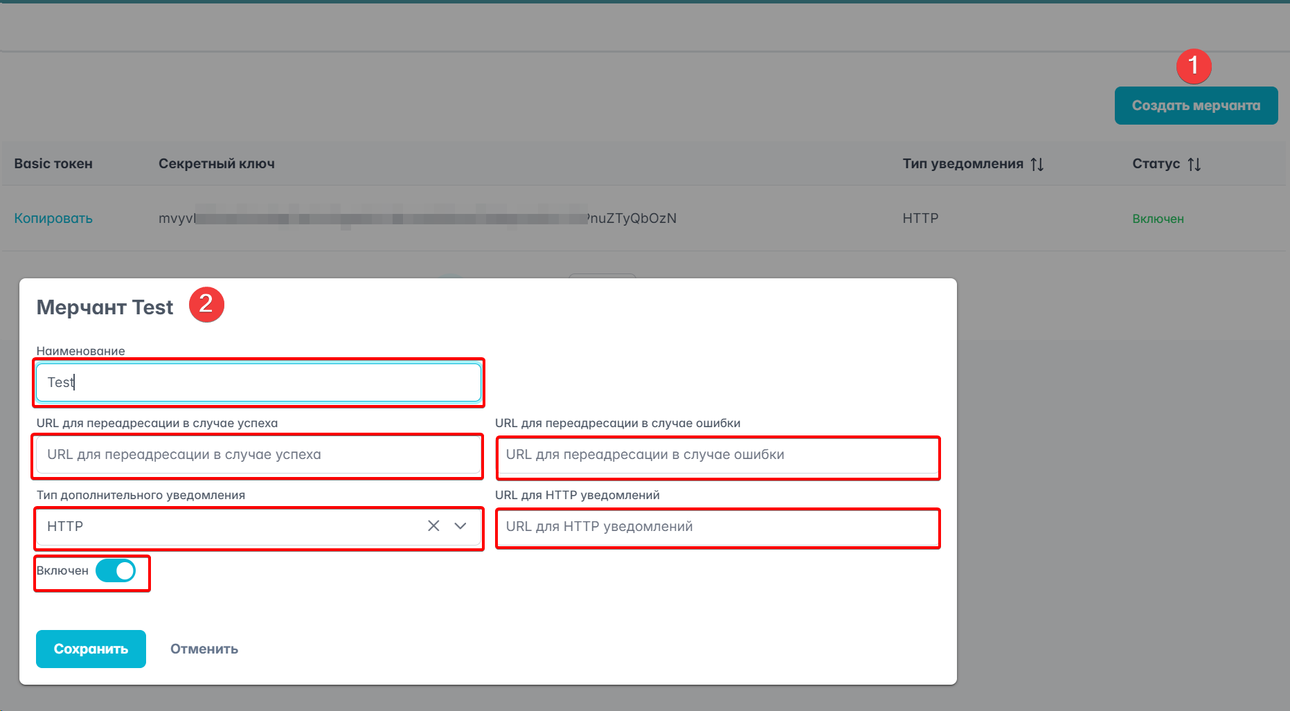This screenshot has width=1290, height=711.
Task: Click the HTTP notification type table cell
Action: (x=920, y=219)
